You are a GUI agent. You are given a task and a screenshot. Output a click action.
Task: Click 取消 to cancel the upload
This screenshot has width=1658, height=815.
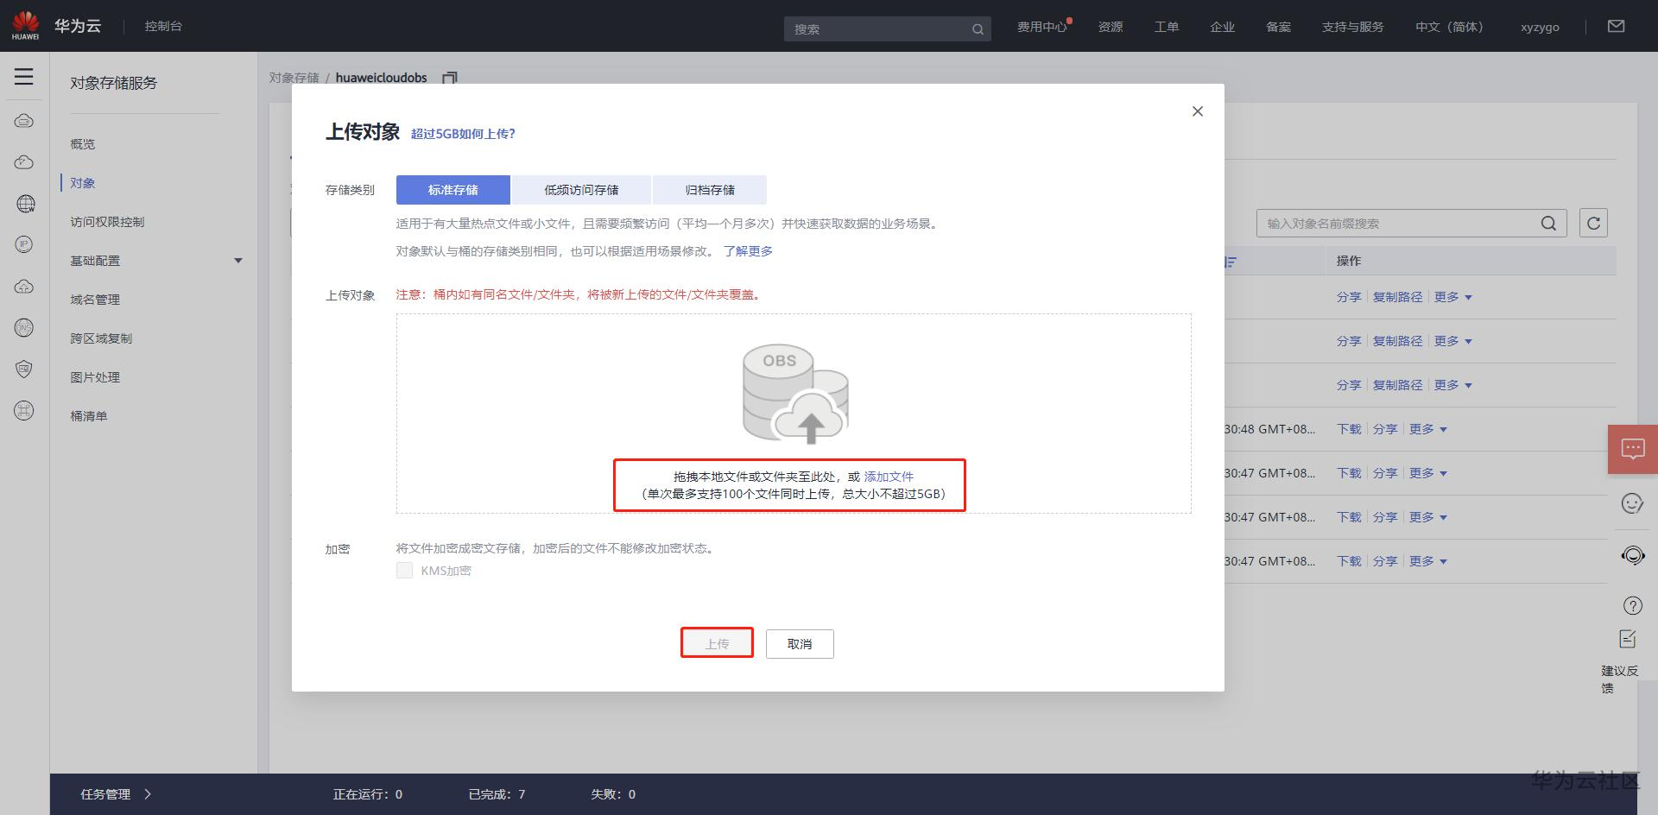coord(800,643)
